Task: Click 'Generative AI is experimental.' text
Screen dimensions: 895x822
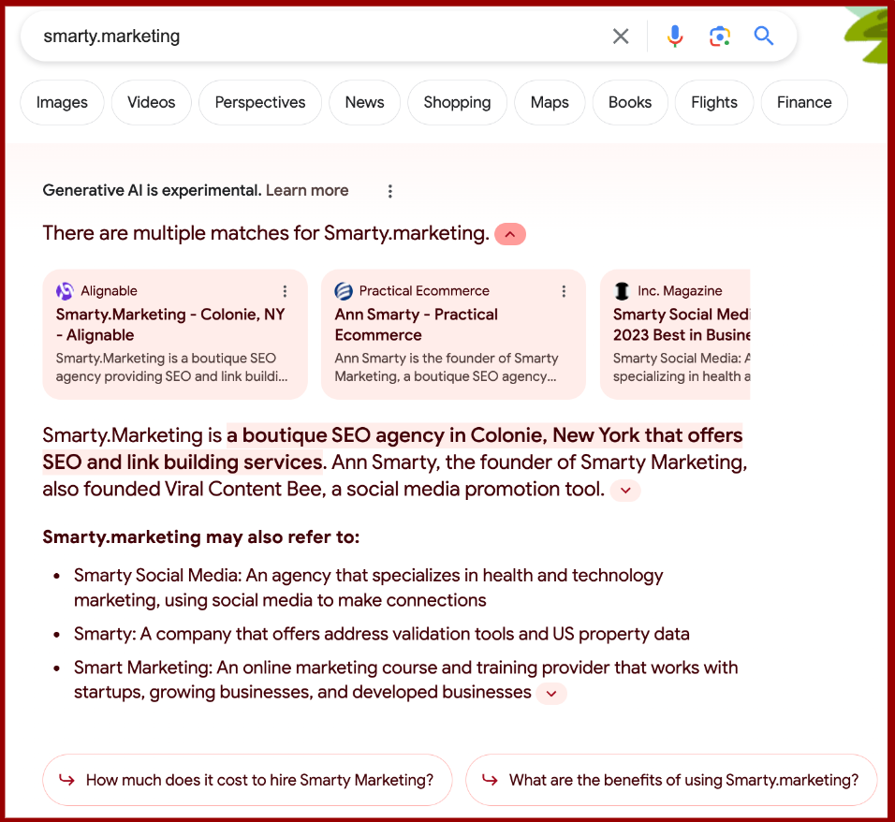Action: pos(152,190)
